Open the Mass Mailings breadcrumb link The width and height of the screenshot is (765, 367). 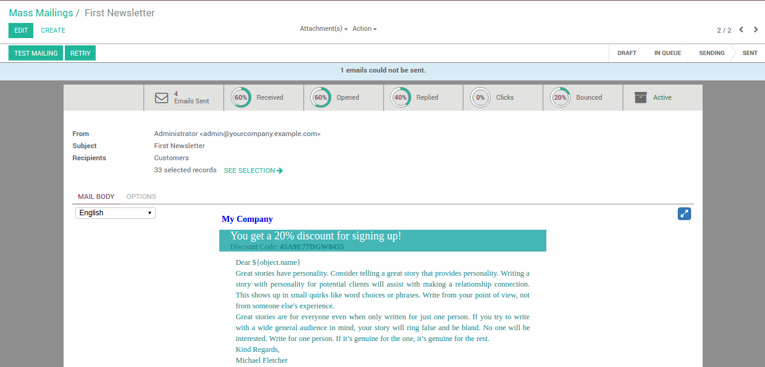(x=41, y=13)
